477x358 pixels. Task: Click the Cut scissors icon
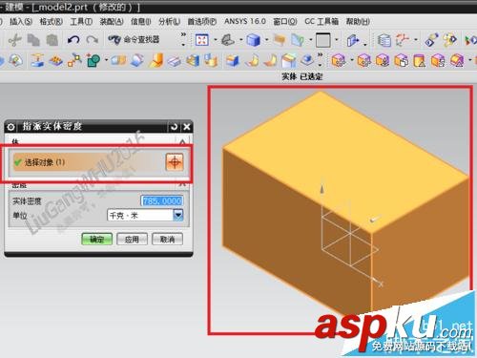[14, 40]
